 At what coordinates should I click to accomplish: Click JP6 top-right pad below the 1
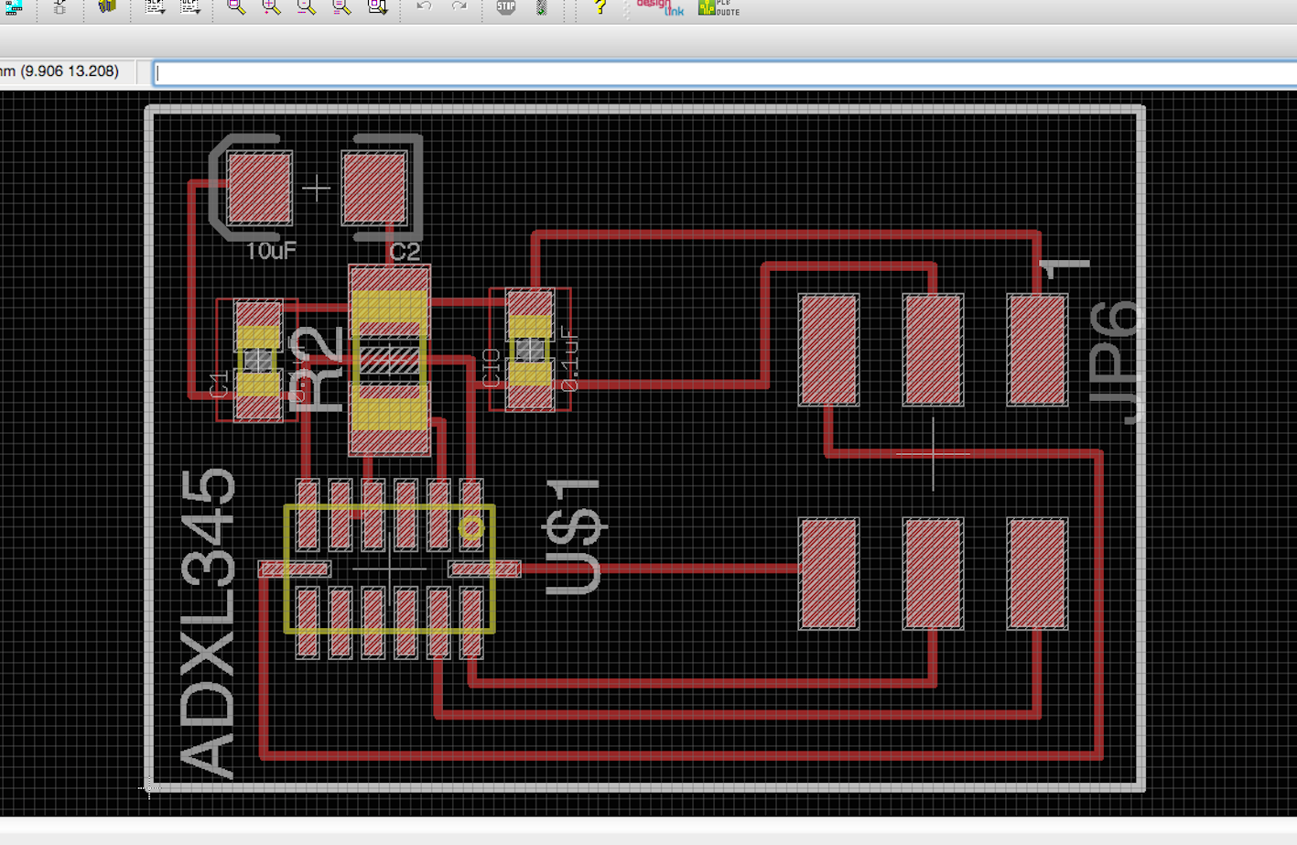tap(1037, 350)
